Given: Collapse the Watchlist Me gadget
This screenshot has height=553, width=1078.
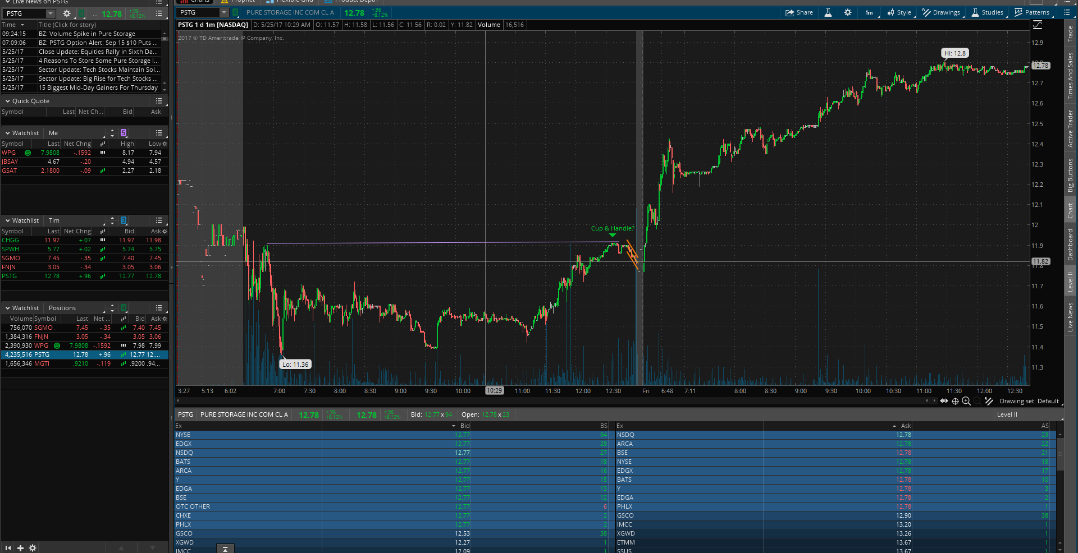Looking at the screenshot, I should tap(8, 133).
